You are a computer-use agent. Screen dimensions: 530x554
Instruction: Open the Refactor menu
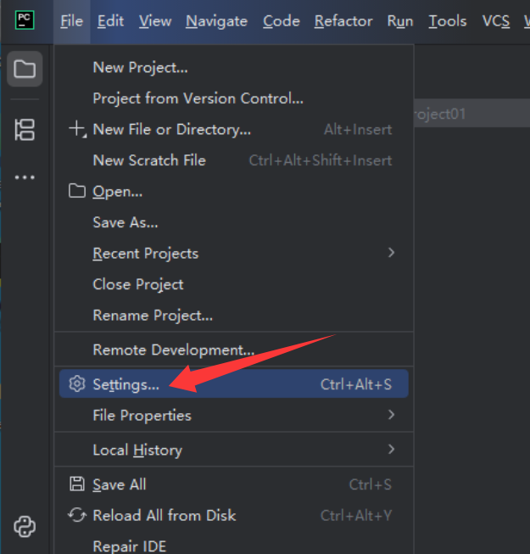pos(343,21)
